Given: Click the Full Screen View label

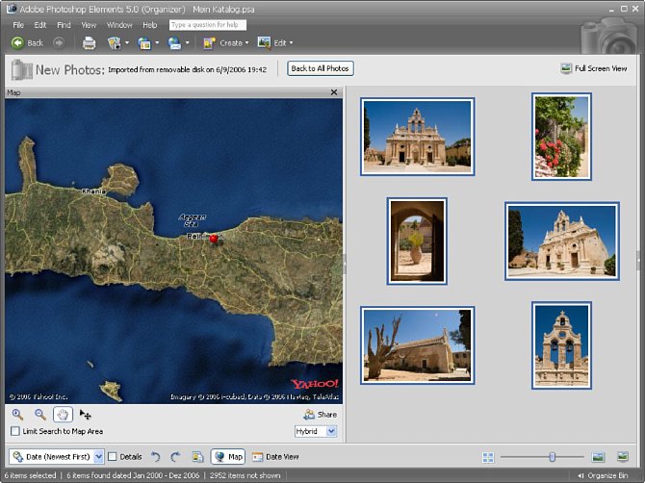Looking at the screenshot, I should [601, 68].
